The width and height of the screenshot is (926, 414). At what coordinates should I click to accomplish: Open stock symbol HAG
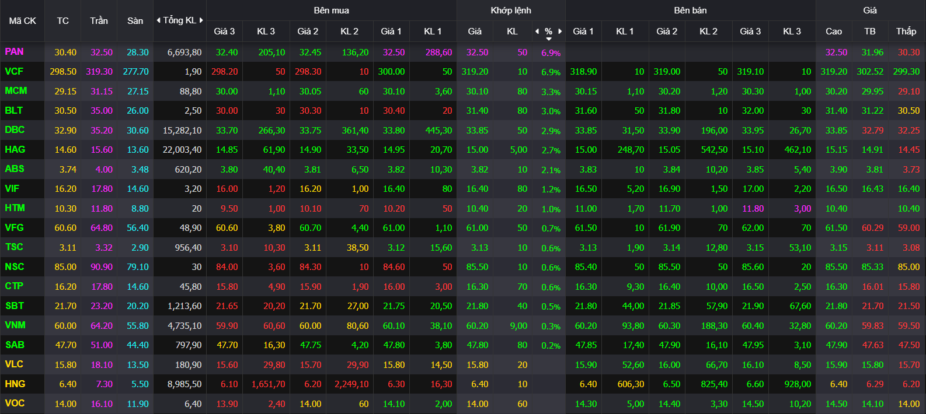[x=15, y=149]
